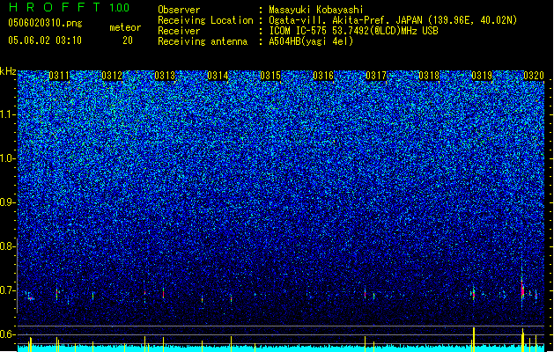Click the 0319 time marker
554x352 pixels.
tap(482, 76)
